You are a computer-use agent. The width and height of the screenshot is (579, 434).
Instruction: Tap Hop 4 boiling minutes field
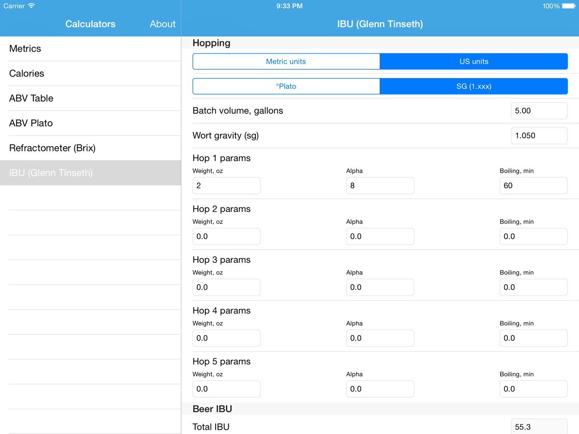(x=533, y=339)
